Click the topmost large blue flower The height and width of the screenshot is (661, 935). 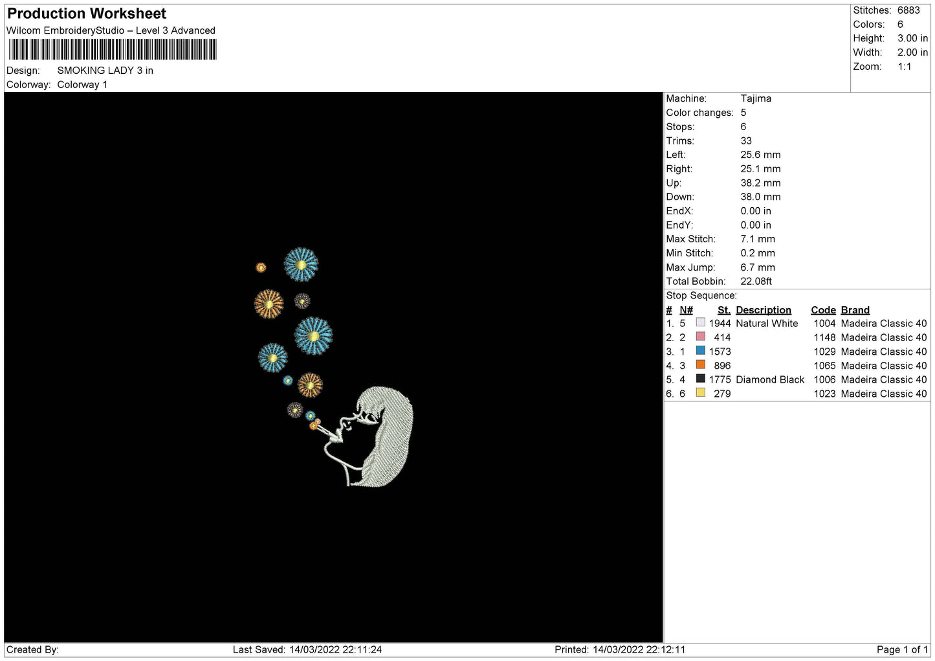click(302, 264)
